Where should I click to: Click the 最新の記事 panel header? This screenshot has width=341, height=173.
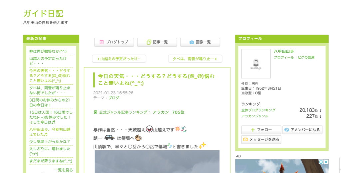pyautogui.click(x=51, y=39)
